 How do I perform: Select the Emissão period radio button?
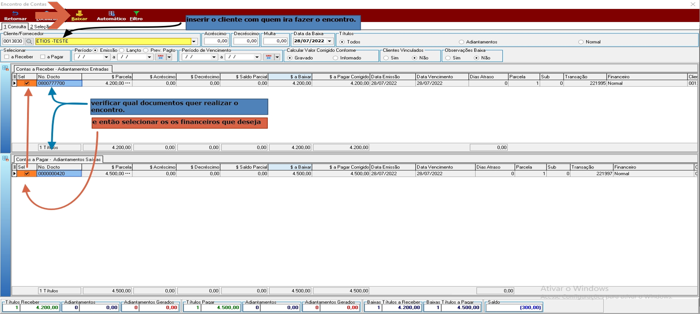(95, 50)
